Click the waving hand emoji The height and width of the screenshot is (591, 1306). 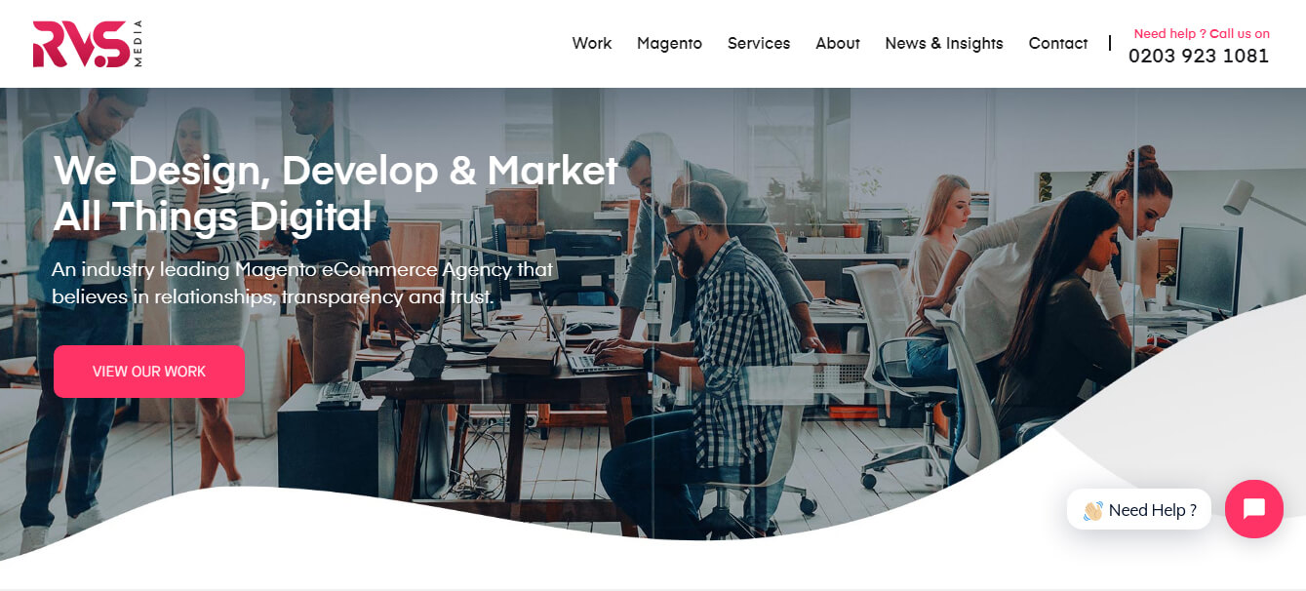click(1092, 510)
